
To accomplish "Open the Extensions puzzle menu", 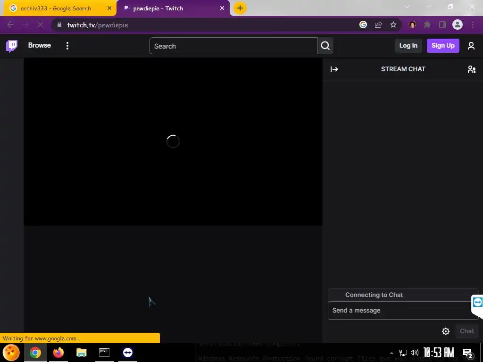I will click(427, 25).
